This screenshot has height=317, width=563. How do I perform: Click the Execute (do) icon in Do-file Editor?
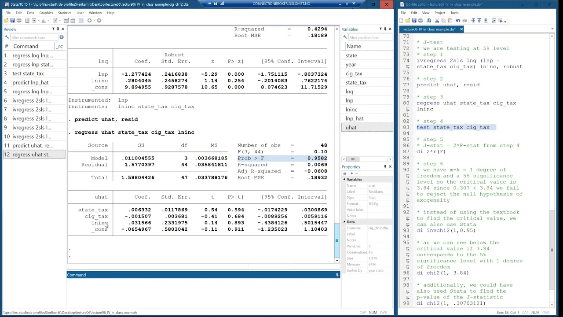pyautogui.click(x=501, y=20)
